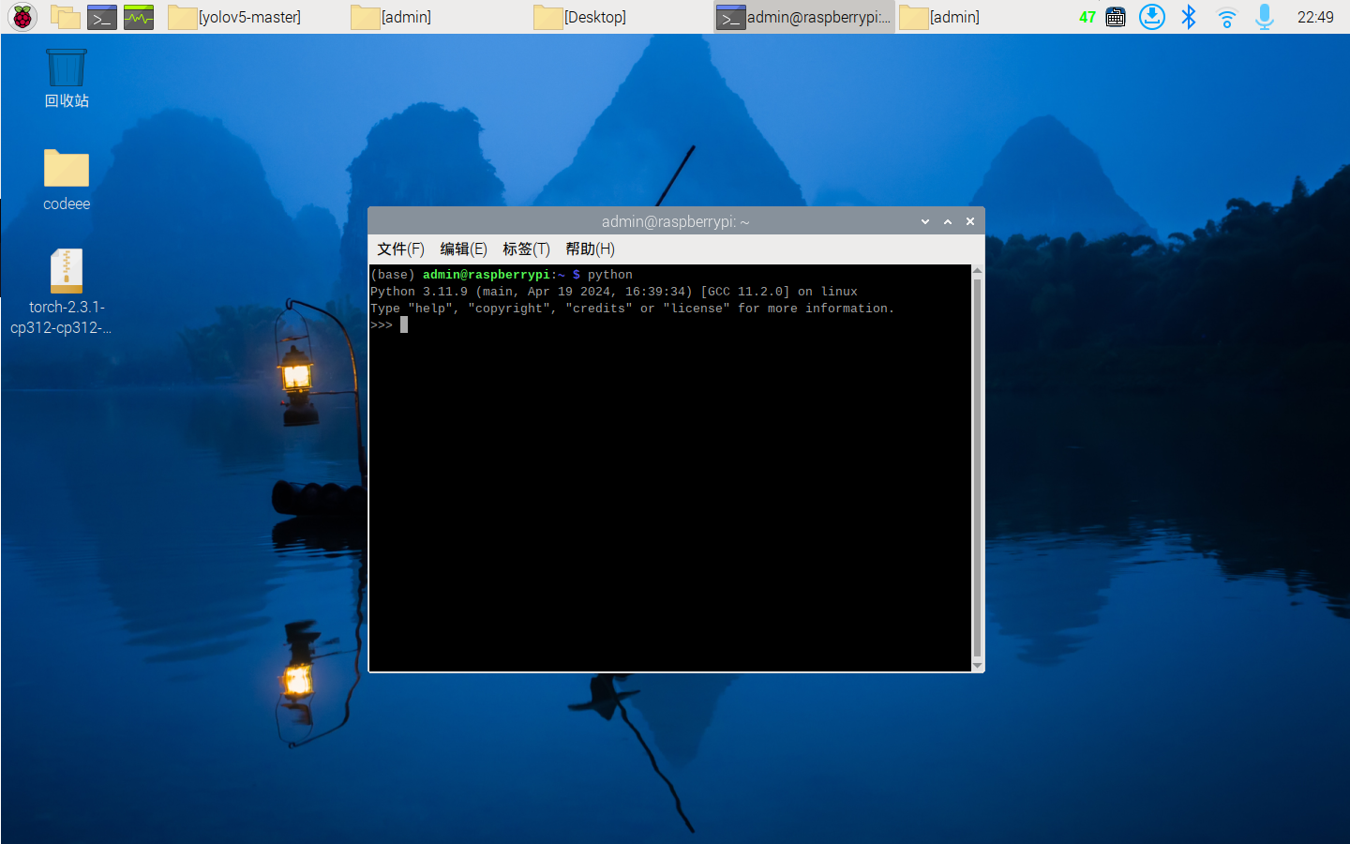1350x844 pixels.
Task: Click the terminal vertical scrollbar thumb
Action: [978, 468]
